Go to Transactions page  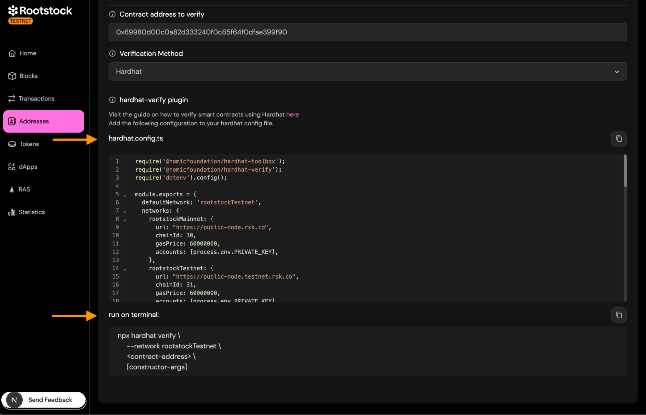36,99
